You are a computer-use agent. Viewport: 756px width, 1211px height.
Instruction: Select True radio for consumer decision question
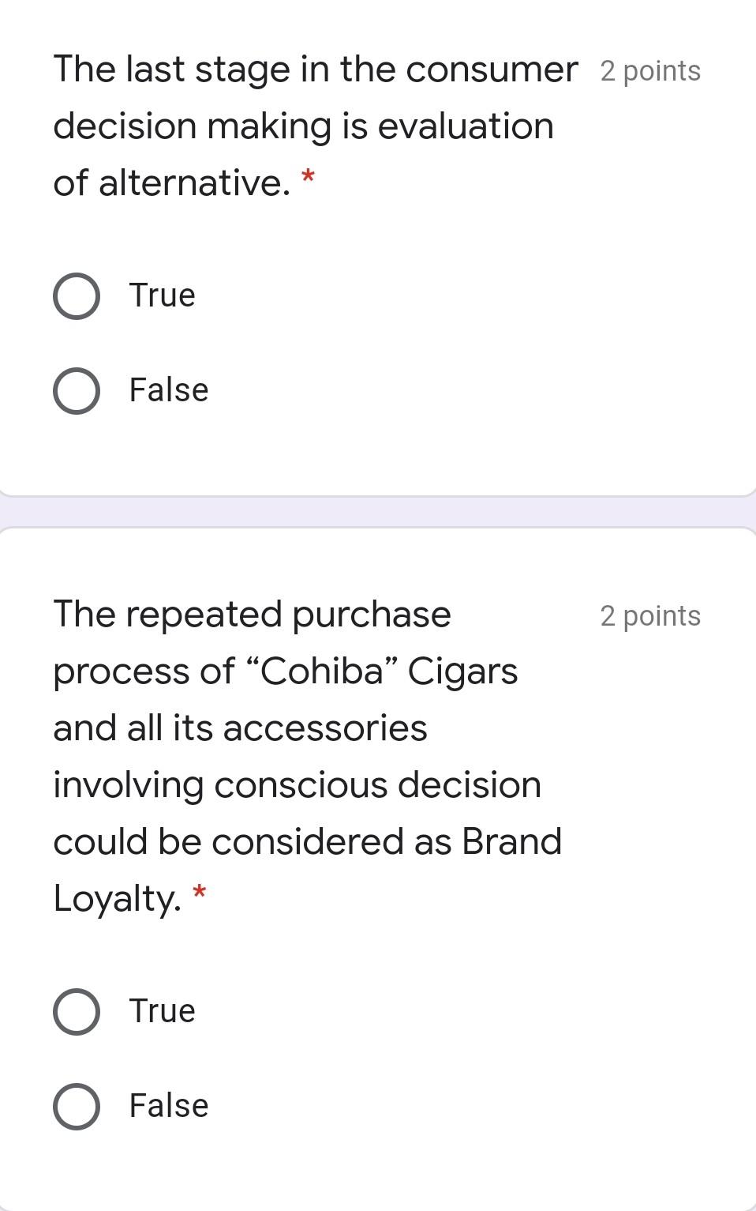[77, 297]
